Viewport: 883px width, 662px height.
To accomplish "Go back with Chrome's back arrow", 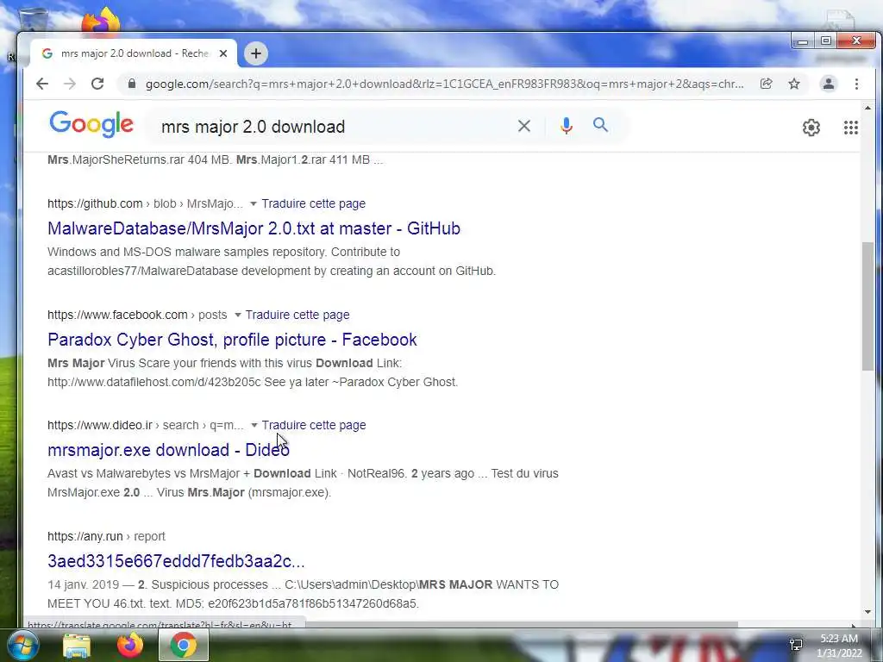I will tap(42, 84).
